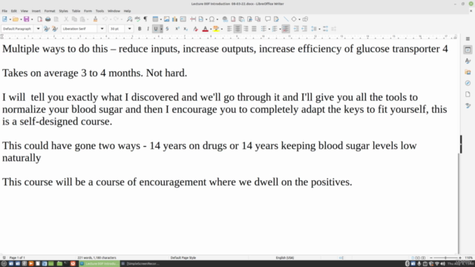Click the Decrease Indent icon

click(304, 29)
